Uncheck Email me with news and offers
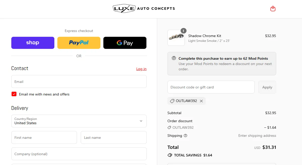 pyautogui.click(x=14, y=94)
